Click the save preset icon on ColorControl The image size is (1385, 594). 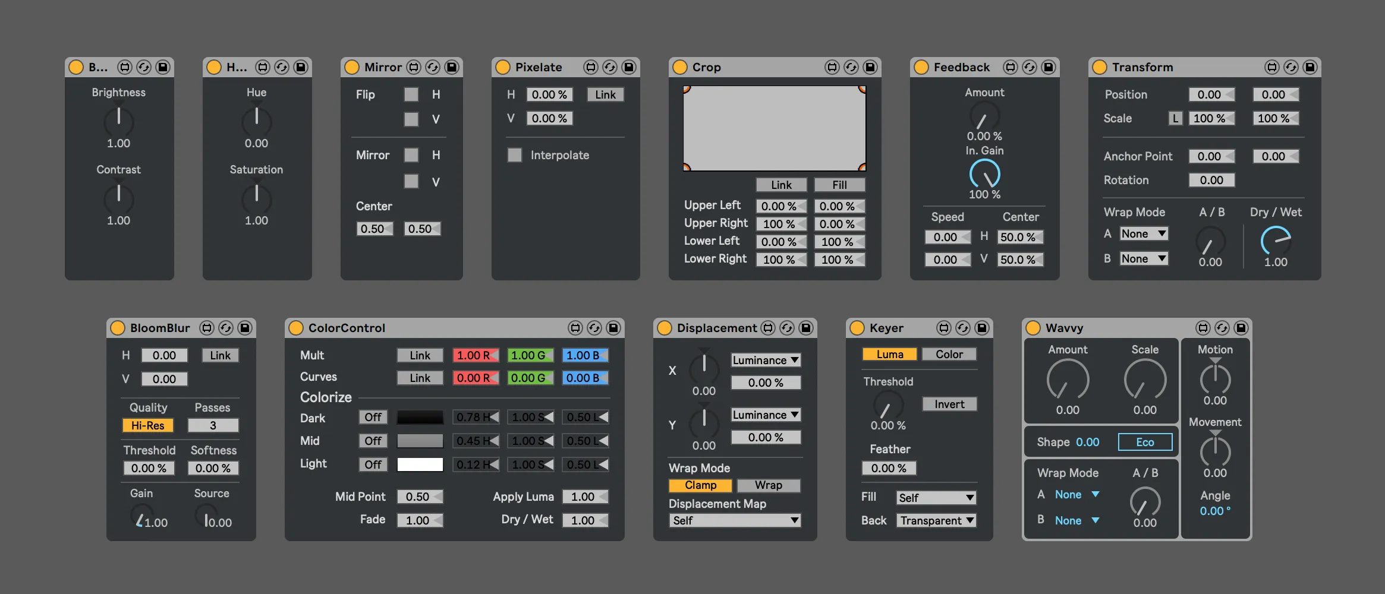(x=613, y=328)
